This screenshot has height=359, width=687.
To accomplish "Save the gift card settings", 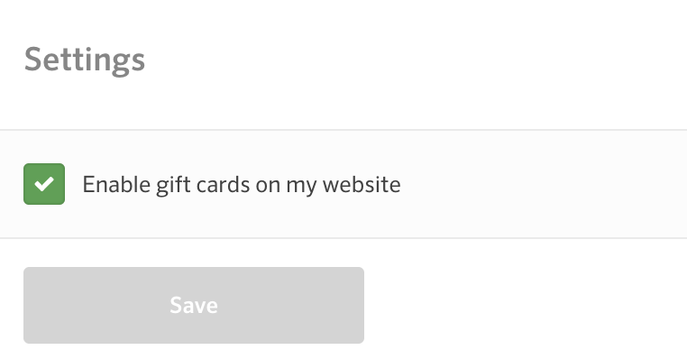I will 194,305.
